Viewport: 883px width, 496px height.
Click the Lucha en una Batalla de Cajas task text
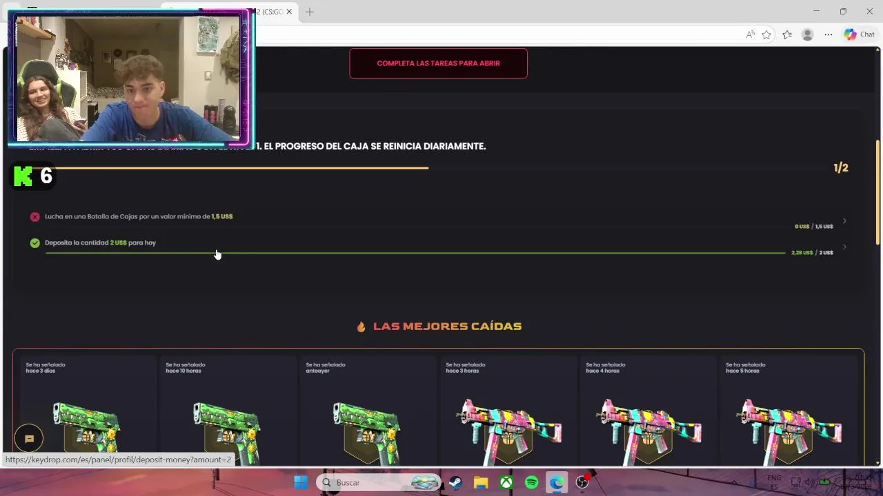pyautogui.click(x=139, y=216)
